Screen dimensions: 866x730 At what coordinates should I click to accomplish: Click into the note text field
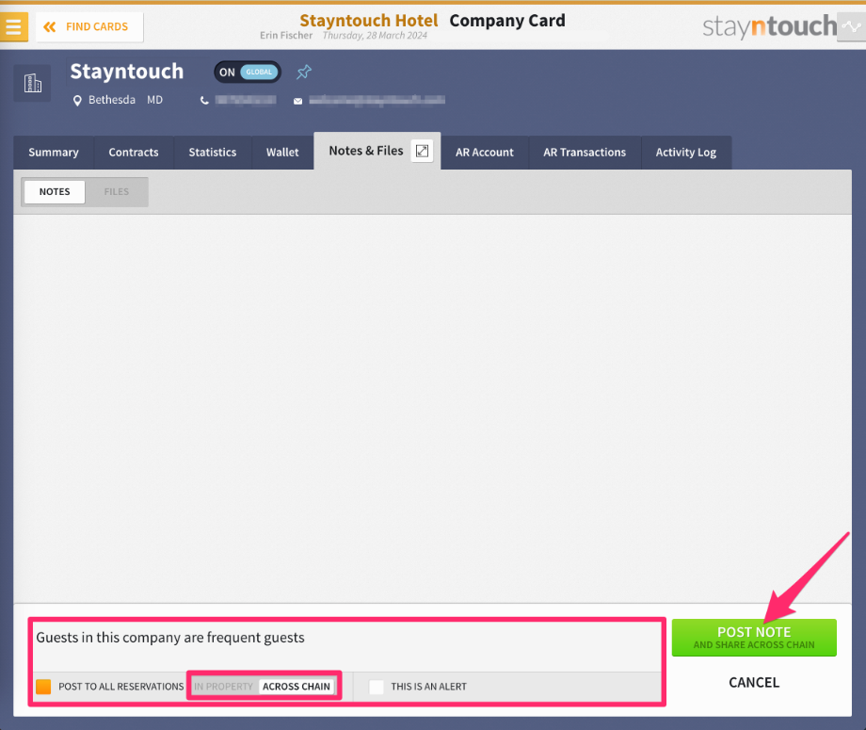coord(346,645)
